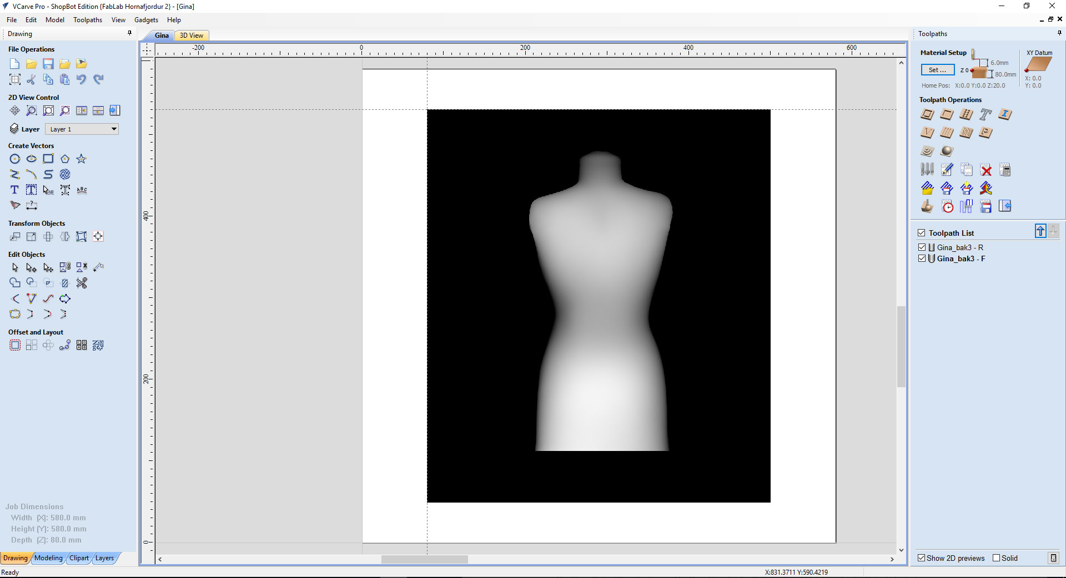Image resolution: width=1066 pixels, height=578 pixels.
Task: Open the Mirror objects tool
Action: pyautogui.click(x=65, y=237)
